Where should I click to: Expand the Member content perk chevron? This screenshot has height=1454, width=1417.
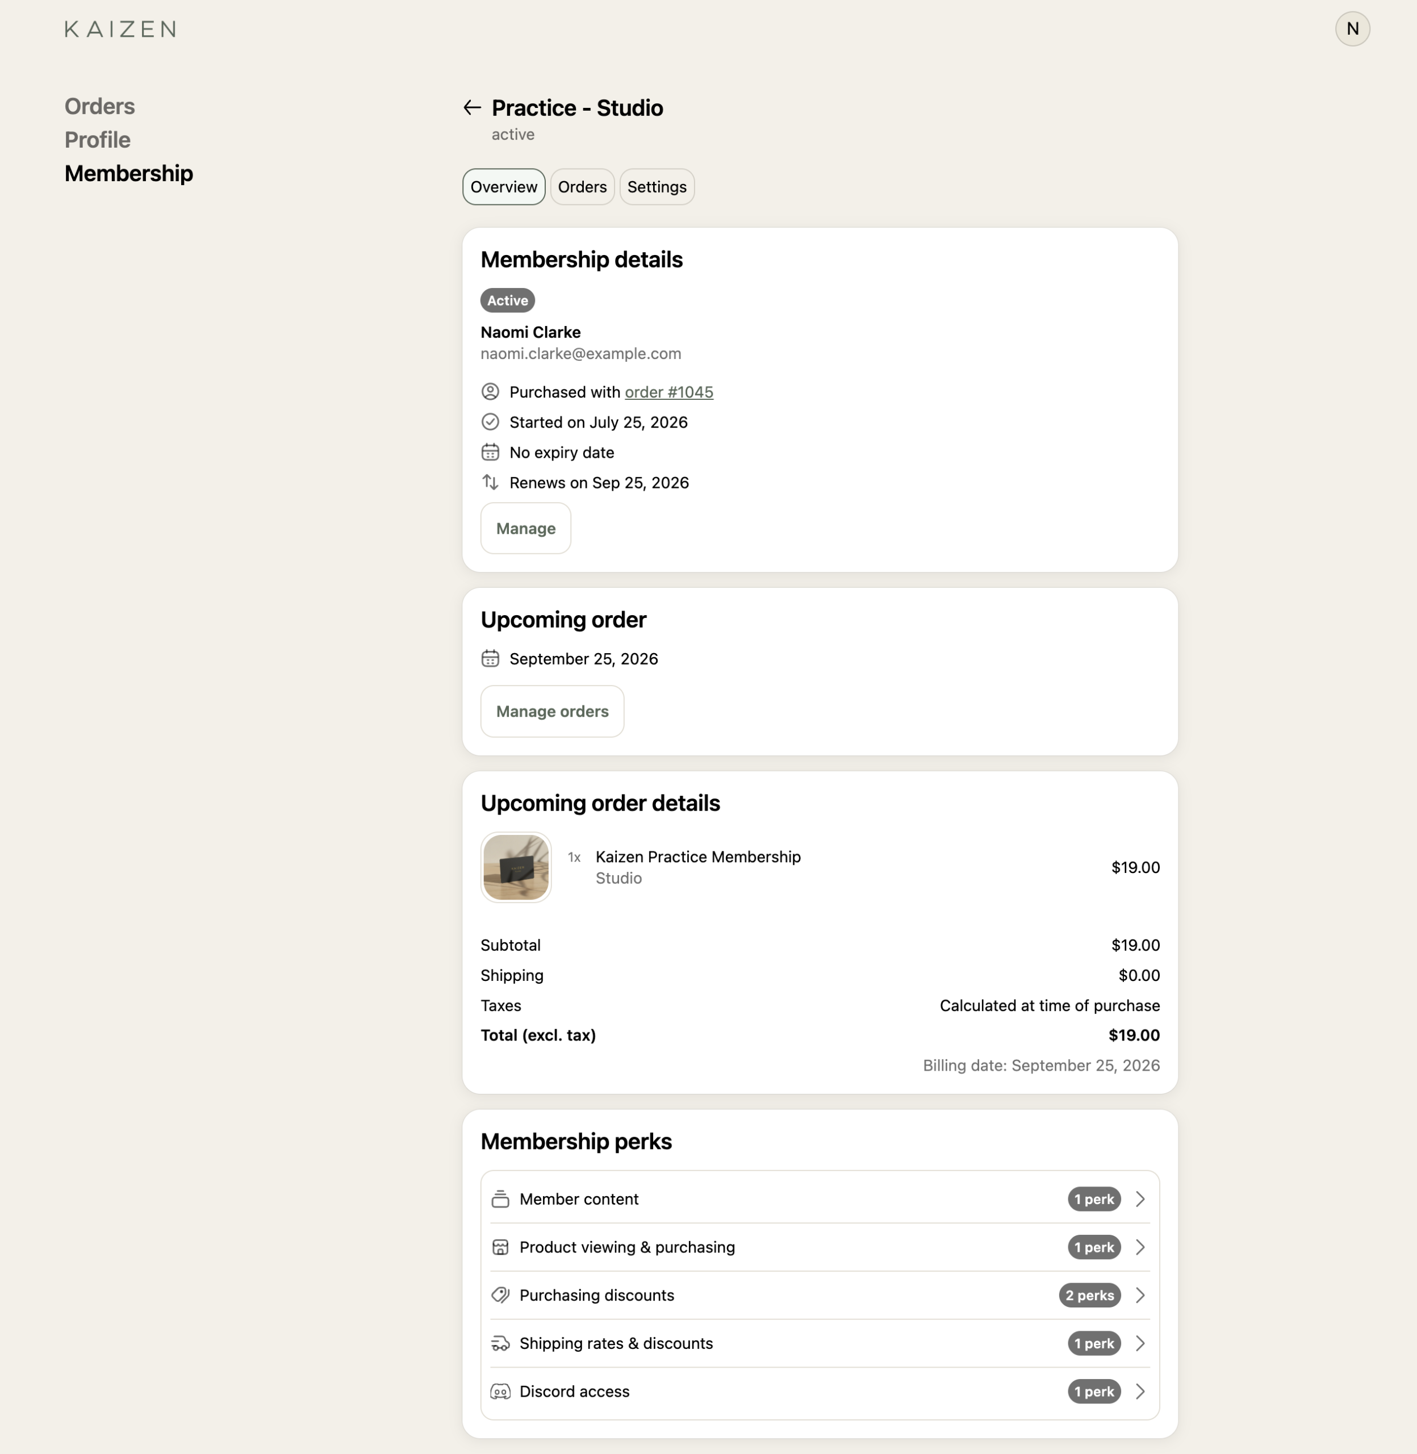[1139, 1199]
